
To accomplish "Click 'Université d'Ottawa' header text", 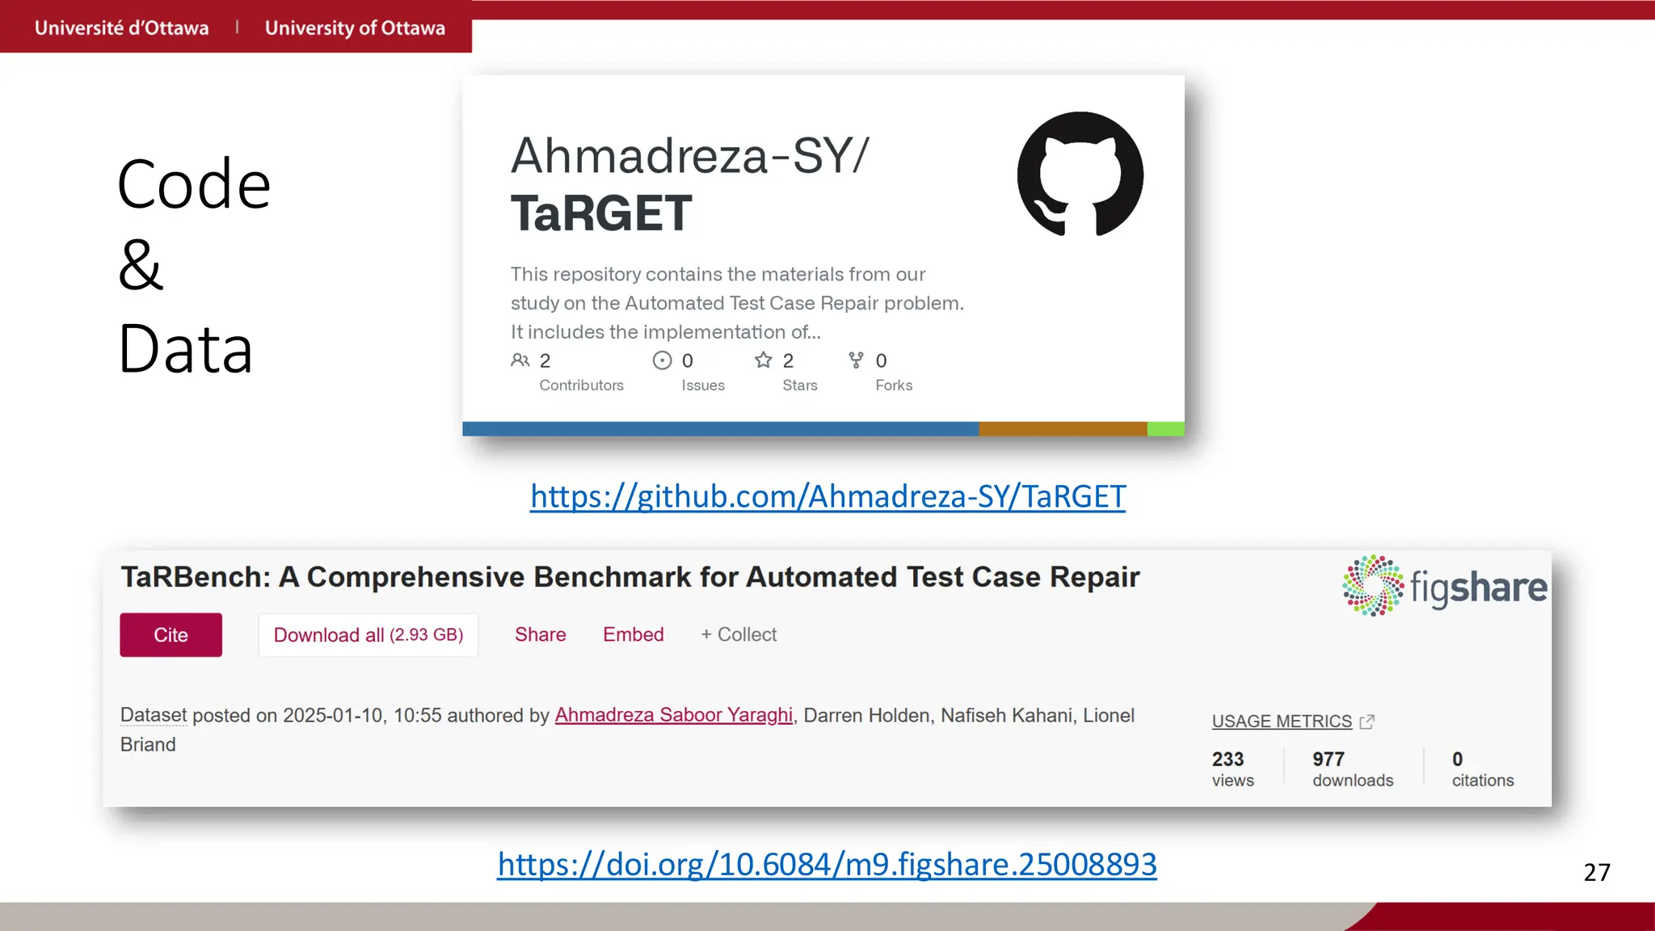I will pos(121,27).
